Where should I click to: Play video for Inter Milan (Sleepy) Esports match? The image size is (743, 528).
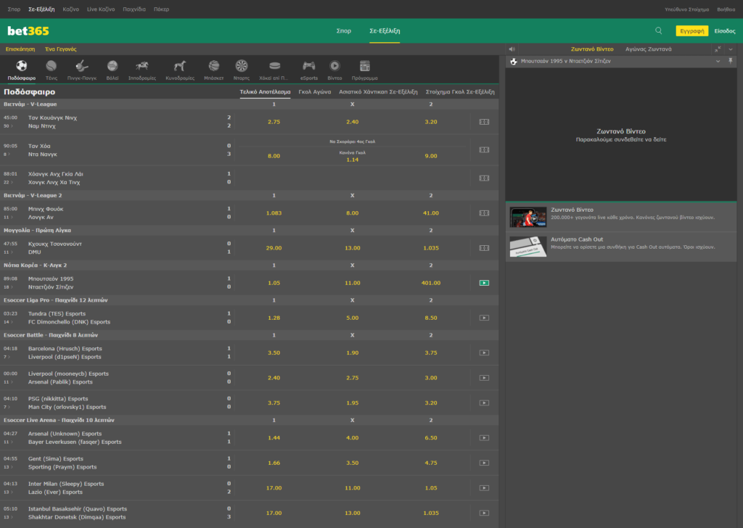484,488
